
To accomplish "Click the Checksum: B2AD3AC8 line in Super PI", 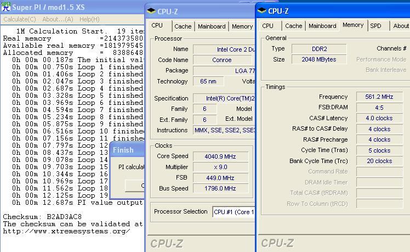I will [x=42, y=217].
